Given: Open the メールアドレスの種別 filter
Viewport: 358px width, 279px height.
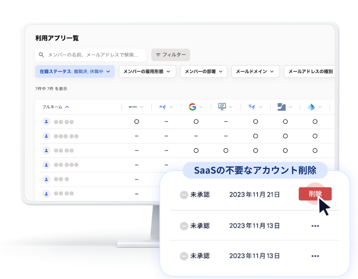Looking at the screenshot, I should [309, 71].
